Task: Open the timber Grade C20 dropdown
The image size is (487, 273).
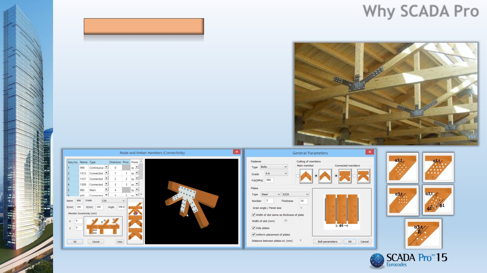Action: (113, 200)
